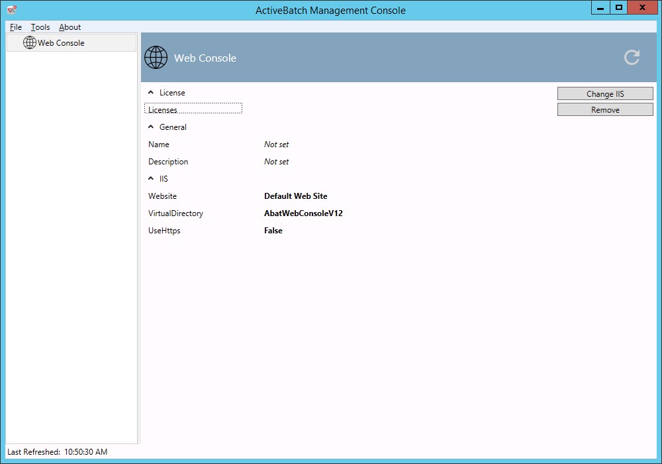Click the UseHttps label
The width and height of the screenshot is (662, 464).
(164, 231)
